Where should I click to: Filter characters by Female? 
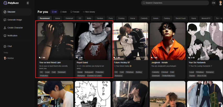(75, 12)
